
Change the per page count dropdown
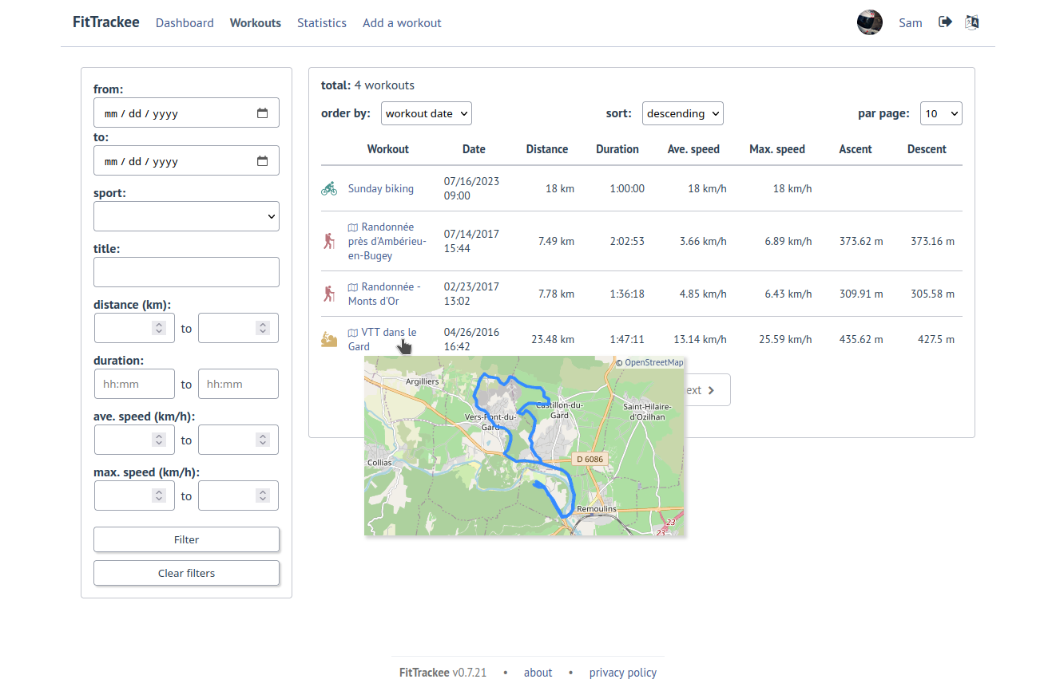coord(940,113)
